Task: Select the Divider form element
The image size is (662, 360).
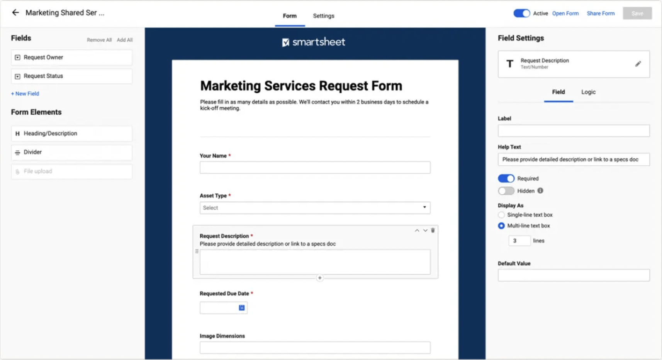Action: point(71,152)
